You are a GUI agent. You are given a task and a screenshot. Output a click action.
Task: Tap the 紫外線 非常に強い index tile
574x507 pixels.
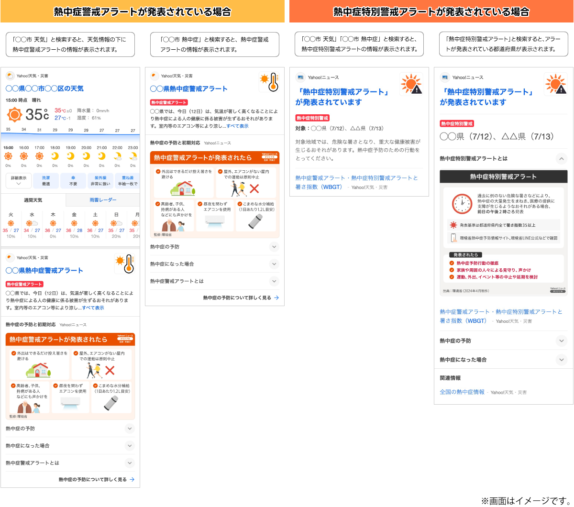pos(100,180)
